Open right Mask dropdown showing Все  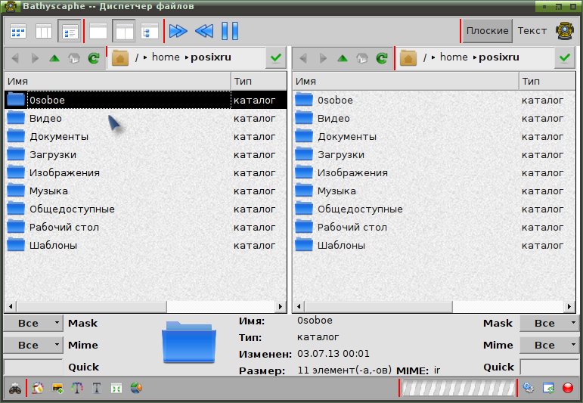(x=550, y=323)
